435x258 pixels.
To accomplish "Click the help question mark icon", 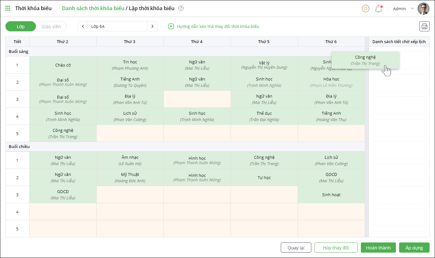I will (x=181, y=9).
